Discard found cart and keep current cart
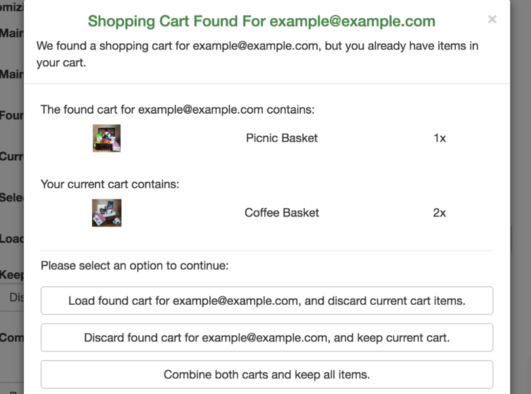Viewport: 531px width, 394px height. pos(267,337)
